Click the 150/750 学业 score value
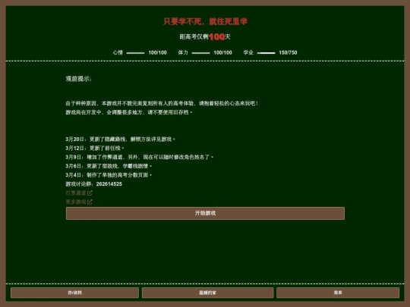This screenshot has width=410, height=307. click(x=288, y=52)
